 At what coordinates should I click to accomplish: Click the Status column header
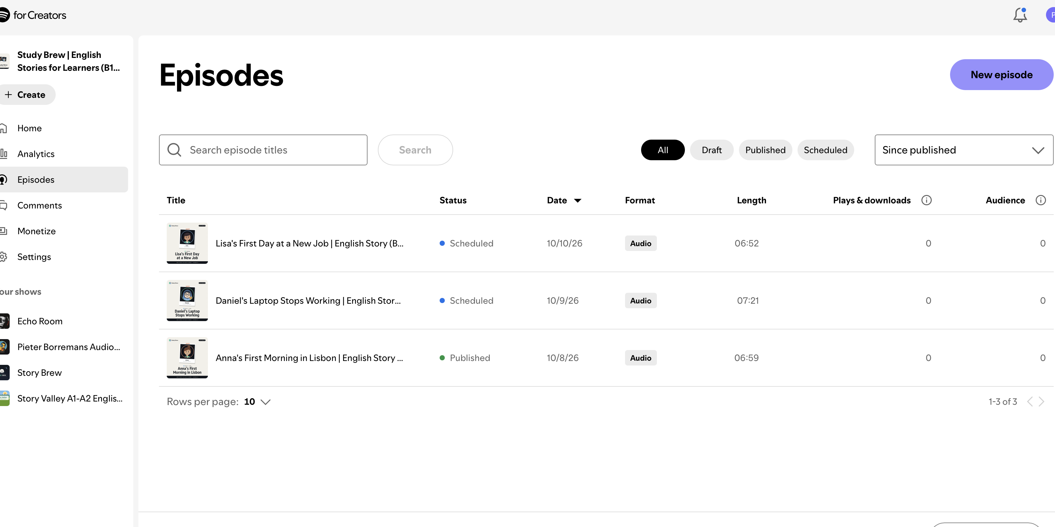[x=453, y=200]
